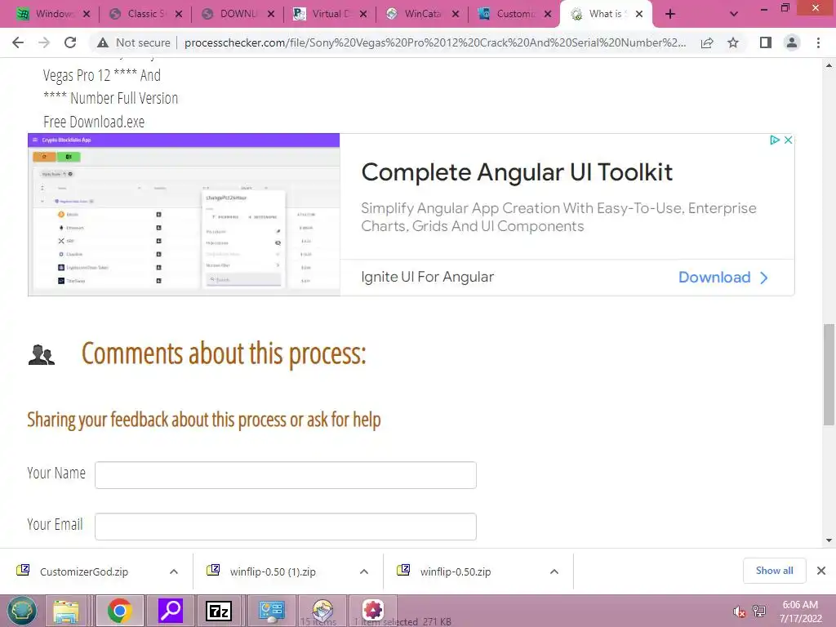Open the Windows Start button
This screenshot has height=627, width=836.
[x=22, y=611]
